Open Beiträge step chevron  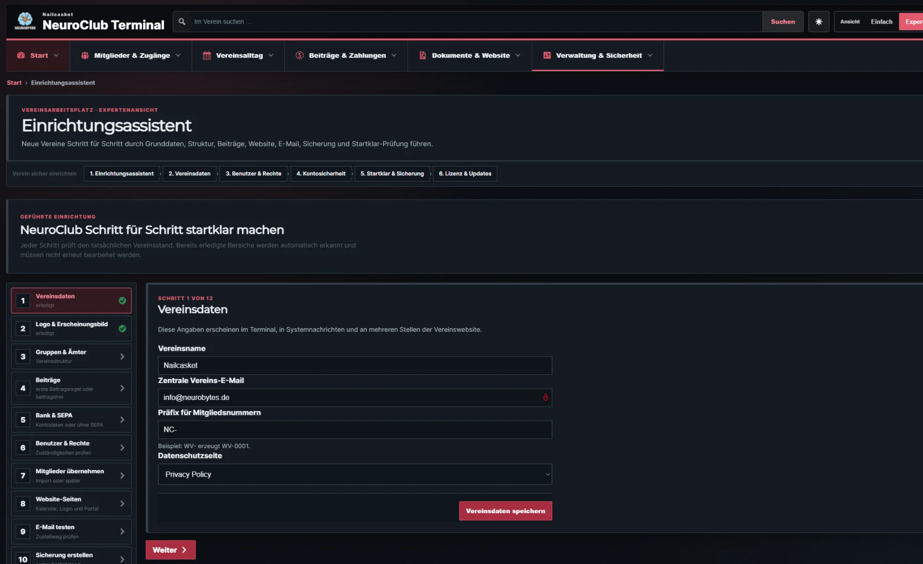click(x=122, y=388)
